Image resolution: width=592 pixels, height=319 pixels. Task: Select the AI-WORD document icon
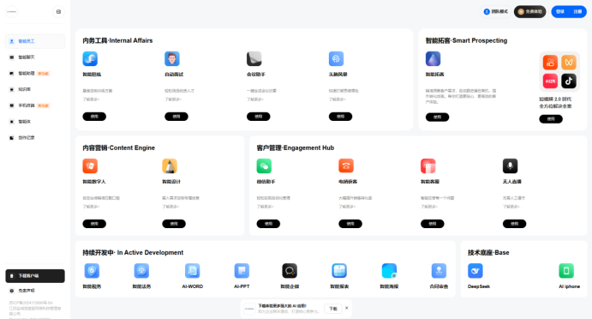click(192, 271)
